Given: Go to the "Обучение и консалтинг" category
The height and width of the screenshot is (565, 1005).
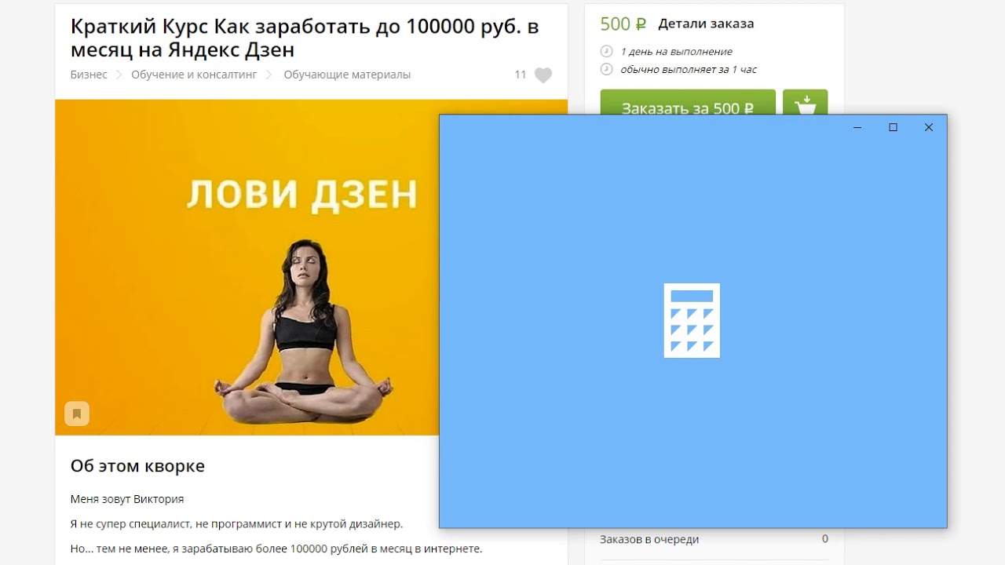Looking at the screenshot, I should click(194, 75).
